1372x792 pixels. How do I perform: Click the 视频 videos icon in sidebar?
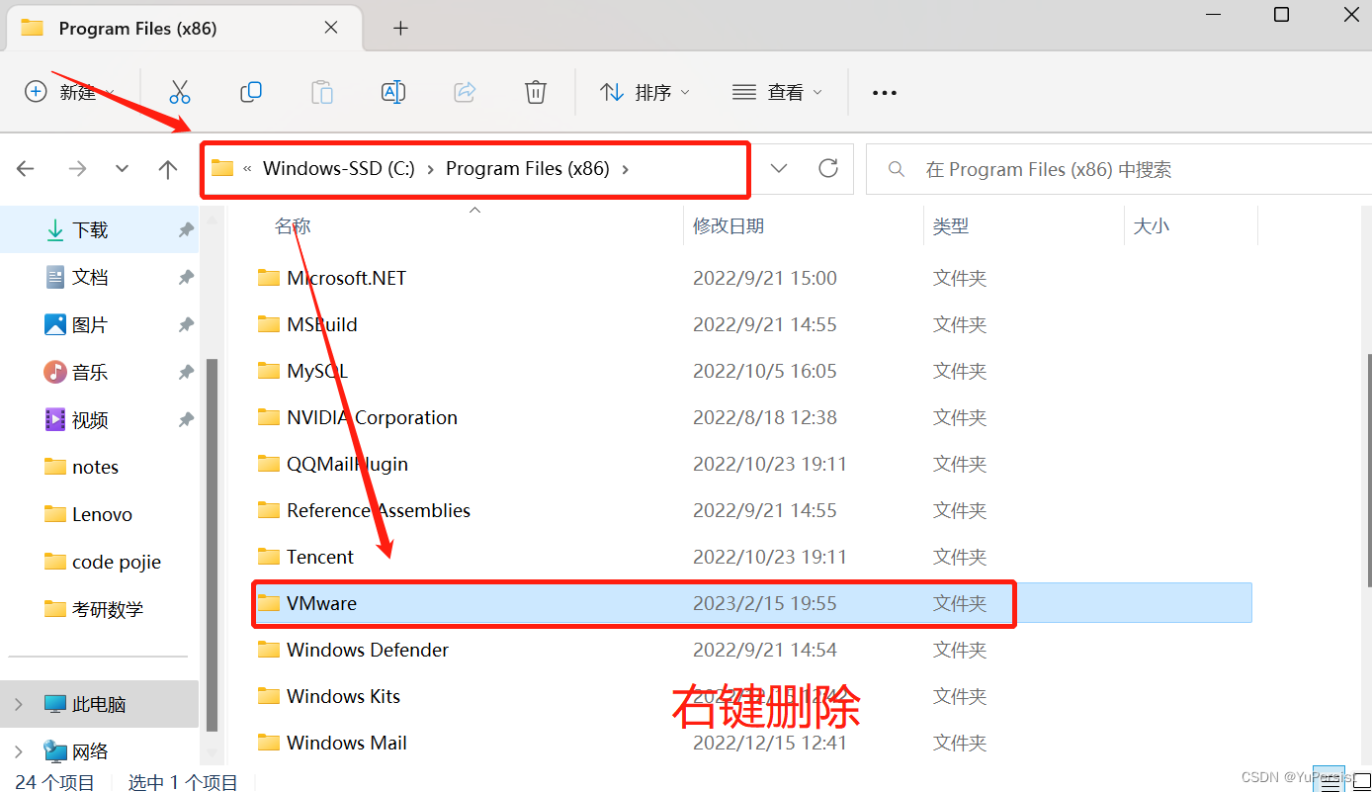point(55,419)
